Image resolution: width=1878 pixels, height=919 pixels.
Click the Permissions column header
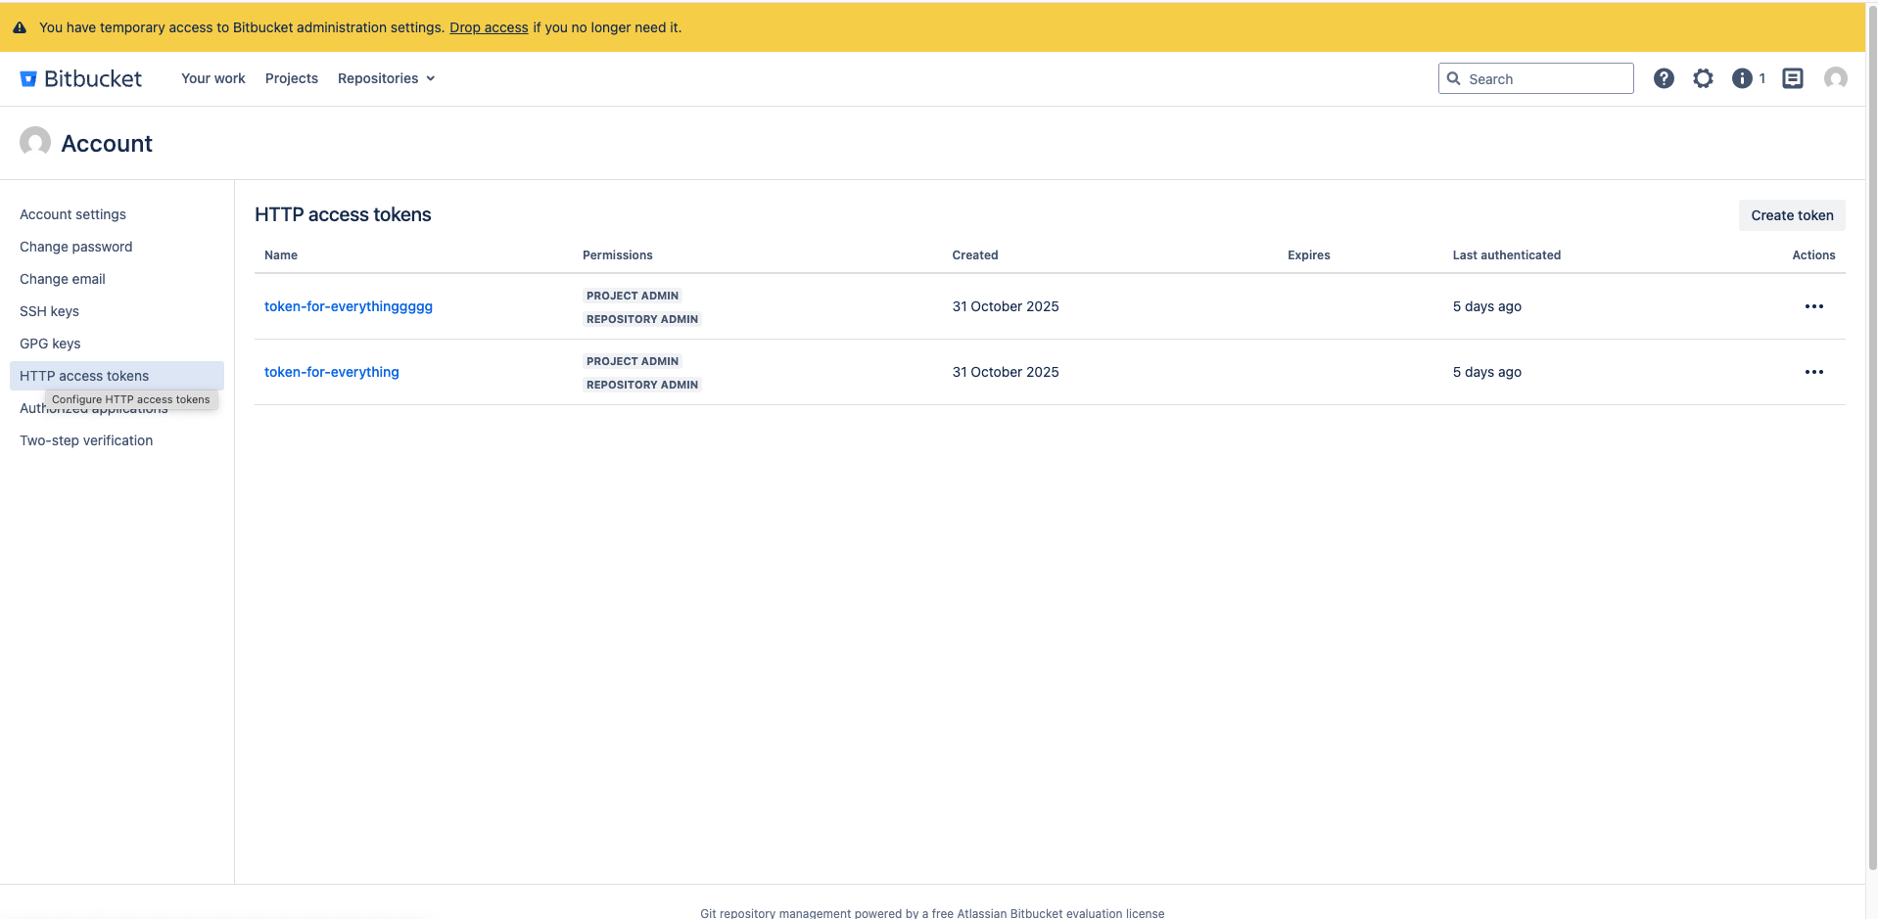coord(618,255)
